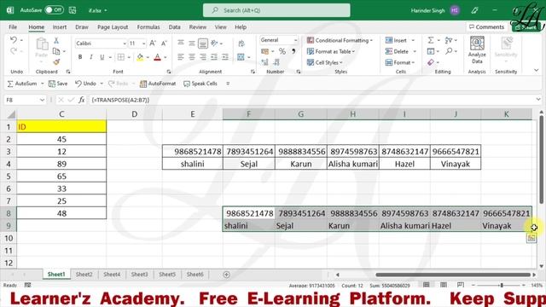Click the Fill Color bucket icon
The image size is (546, 307).
(x=140, y=57)
